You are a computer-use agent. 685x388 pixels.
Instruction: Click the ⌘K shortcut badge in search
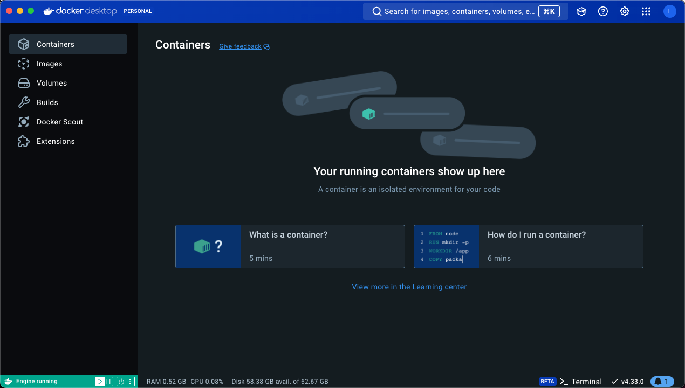549,11
